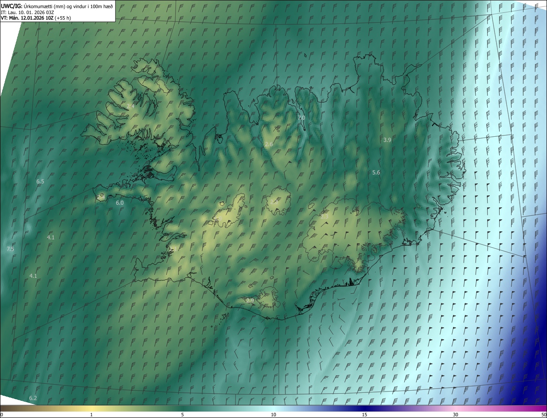Screen dimensions: 547x418
Task: Click the 7.5 value at the western edge
Action: click(x=11, y=249)
